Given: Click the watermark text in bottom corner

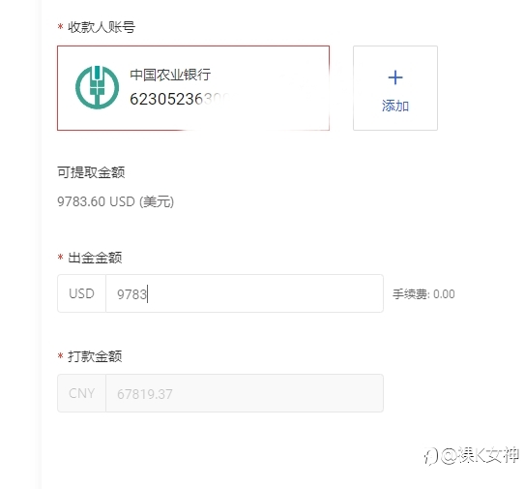Looking at the screenshot, I should pyautogui.click(x=480, y=455).
